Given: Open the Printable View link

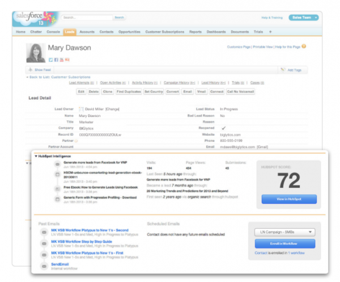Looking at the screenshot, I should (263, 47).
